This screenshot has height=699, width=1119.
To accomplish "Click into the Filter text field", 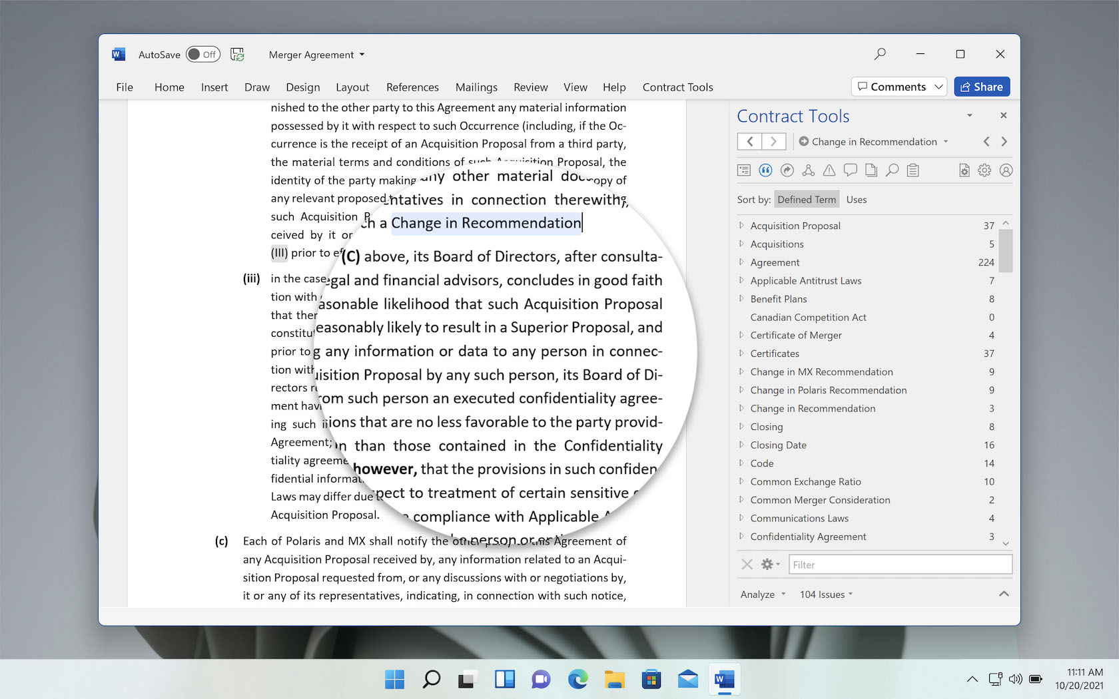I will point(901,565).
